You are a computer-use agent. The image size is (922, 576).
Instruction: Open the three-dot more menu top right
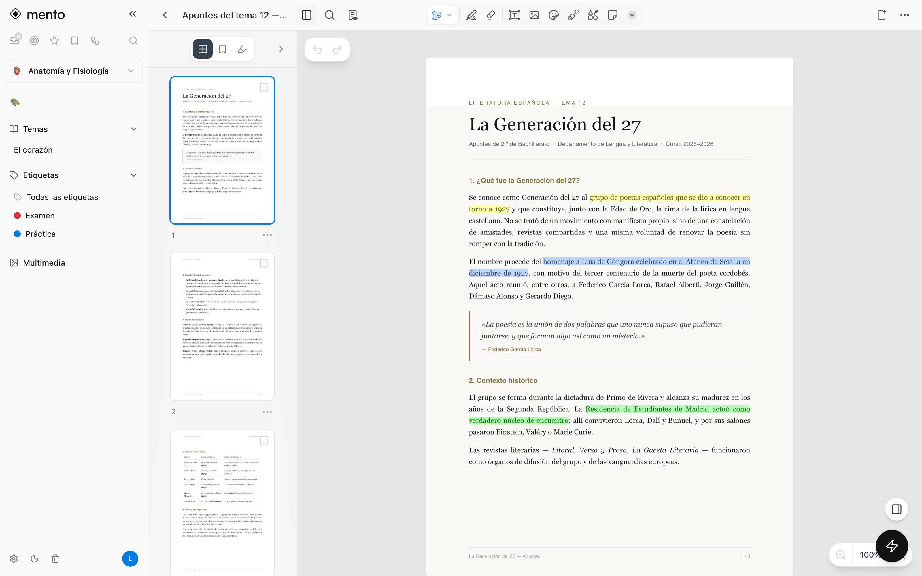tap(904, 15)
